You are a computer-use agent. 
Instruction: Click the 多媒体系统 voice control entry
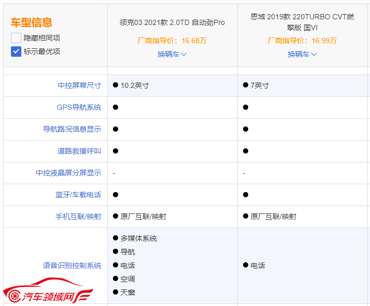(x=138, y=238)
